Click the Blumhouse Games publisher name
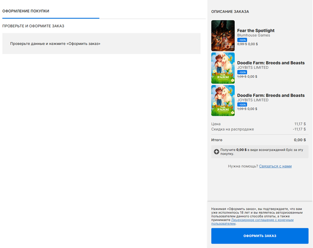Image resolution: width=313 pixels, height=248 pixels. click(253, 35)
